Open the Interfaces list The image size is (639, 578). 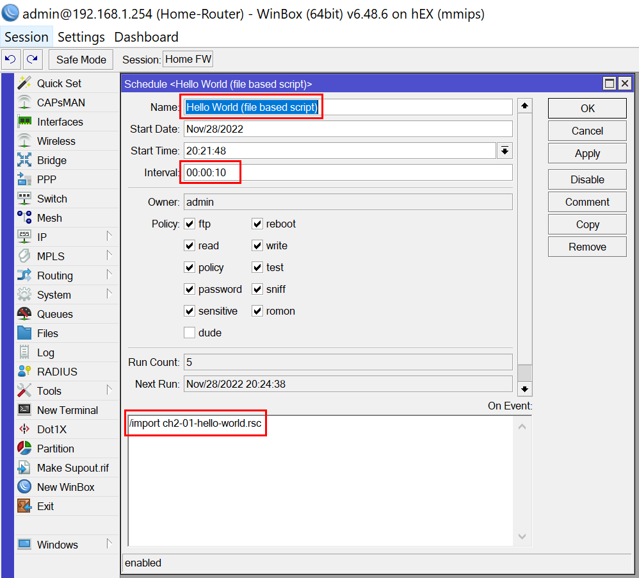(x=60, y=122)
